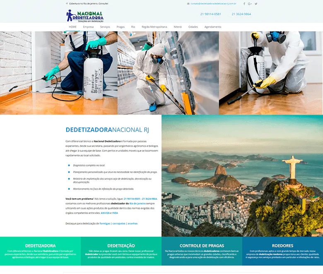
Task: Open the Pragas menu item
Action: [121, 27]
